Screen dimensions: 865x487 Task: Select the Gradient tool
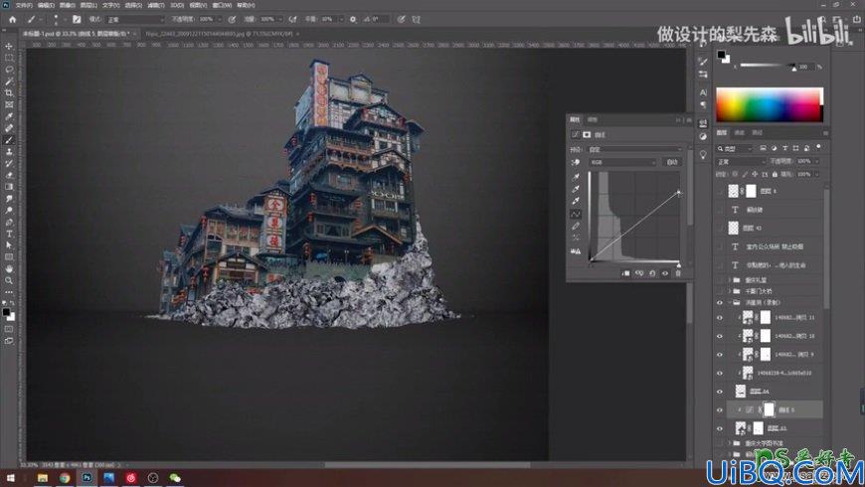point(9,187)
